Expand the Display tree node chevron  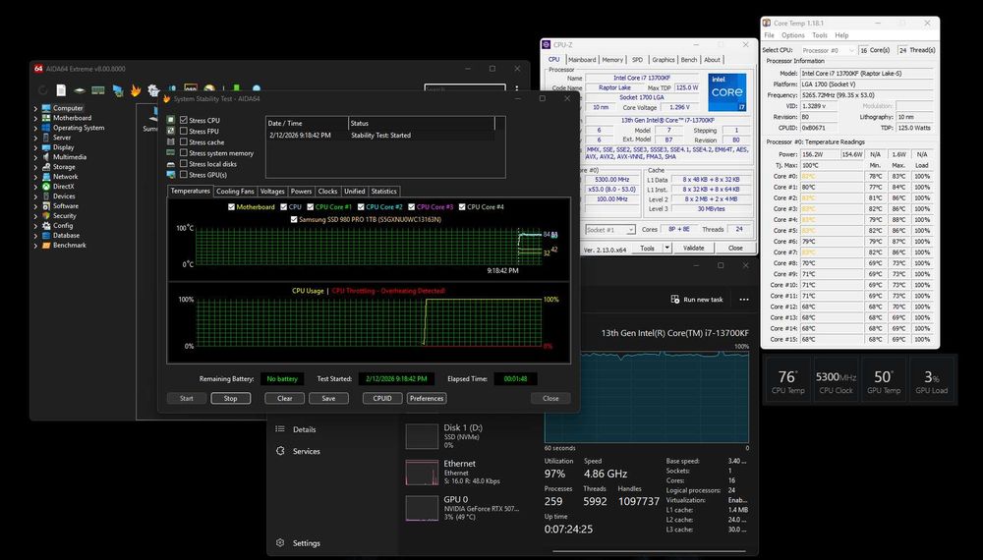pyautogui.click(x=35, y=147)
